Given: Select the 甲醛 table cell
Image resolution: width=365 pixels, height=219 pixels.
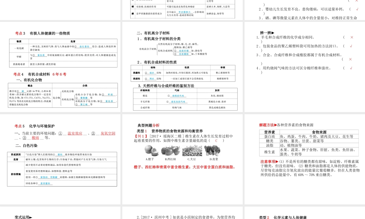Looking at the screenshot, I should [19, 57].
